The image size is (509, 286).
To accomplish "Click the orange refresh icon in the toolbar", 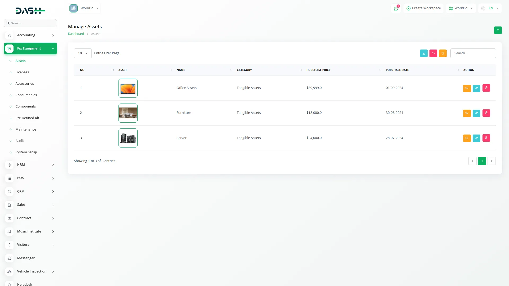I will [x=443, y=53].
